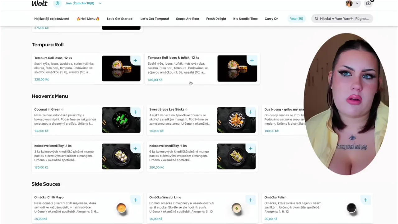Image resolution: width=398 pixels, height=224 pixels.
Task: View the Omáčka Relish photo
Action: pyautogui.click(x=351, y=208)
